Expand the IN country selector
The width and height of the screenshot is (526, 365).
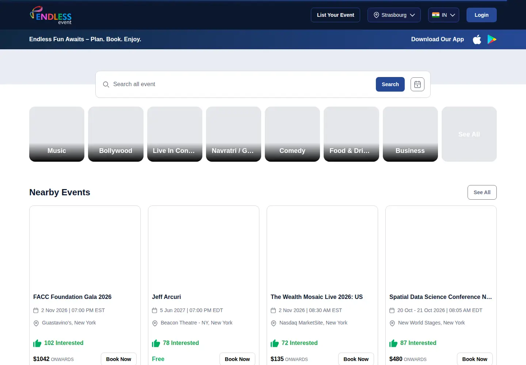(443, 15)
